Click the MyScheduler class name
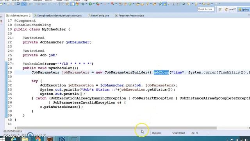This screenshot has height=141, width=250. tap(54, 29)
